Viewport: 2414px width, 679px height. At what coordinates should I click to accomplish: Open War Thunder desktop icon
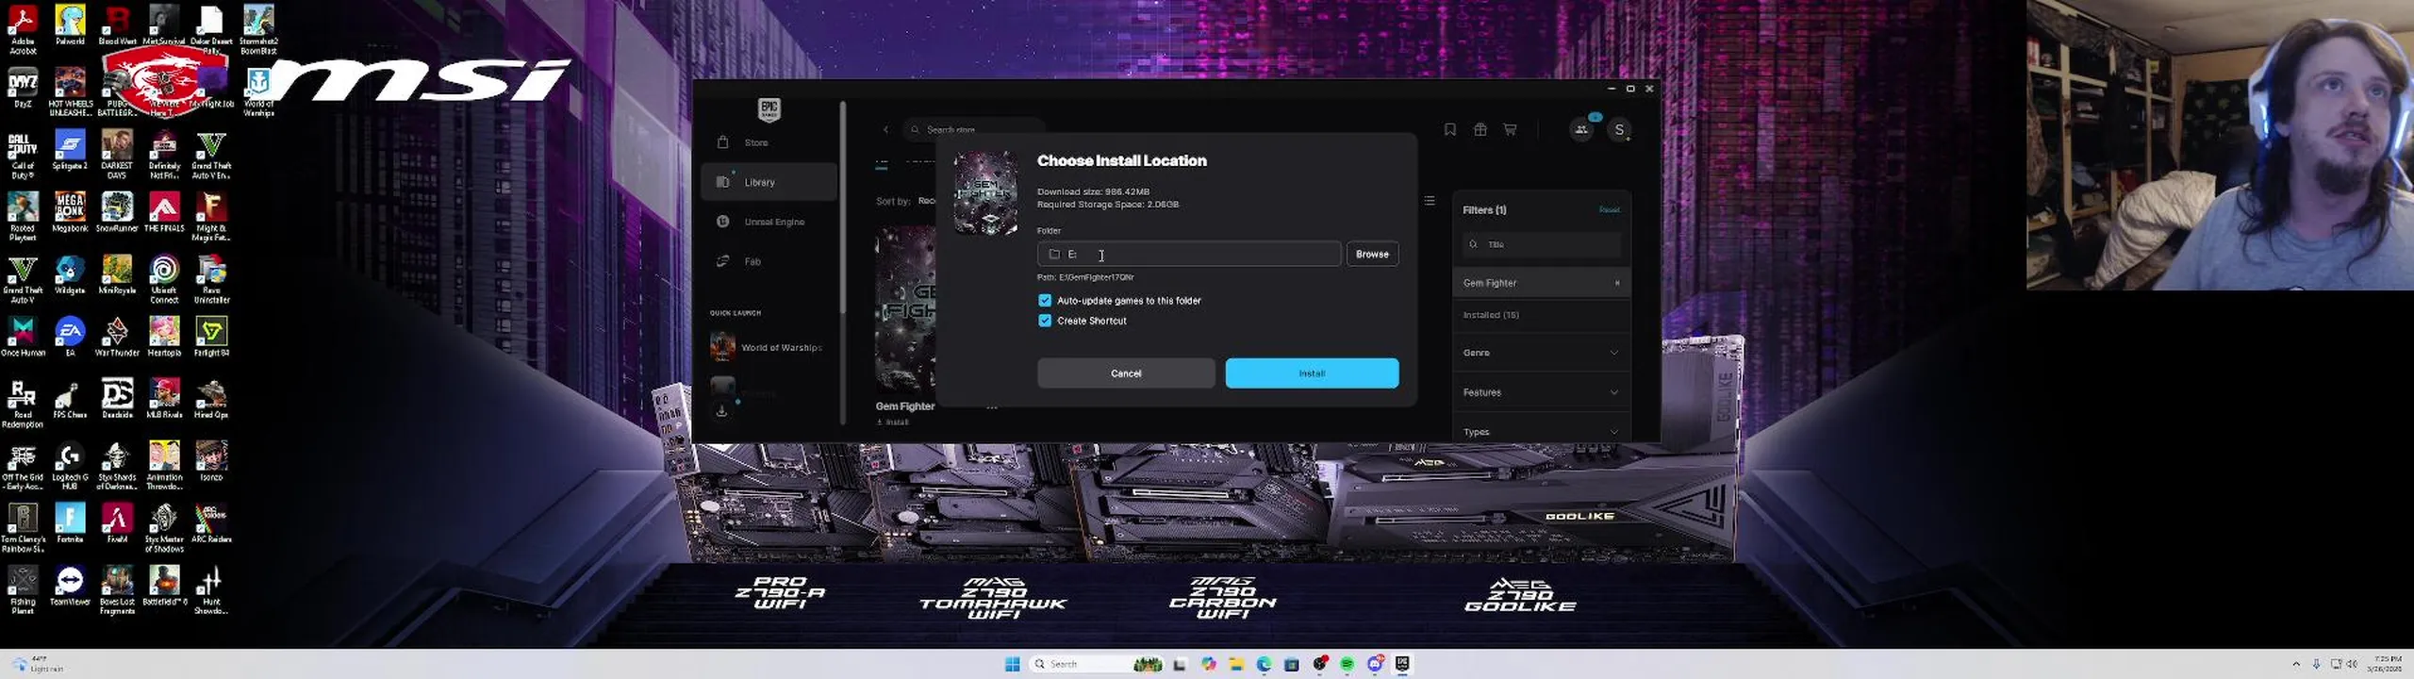[x=117, y=337]
